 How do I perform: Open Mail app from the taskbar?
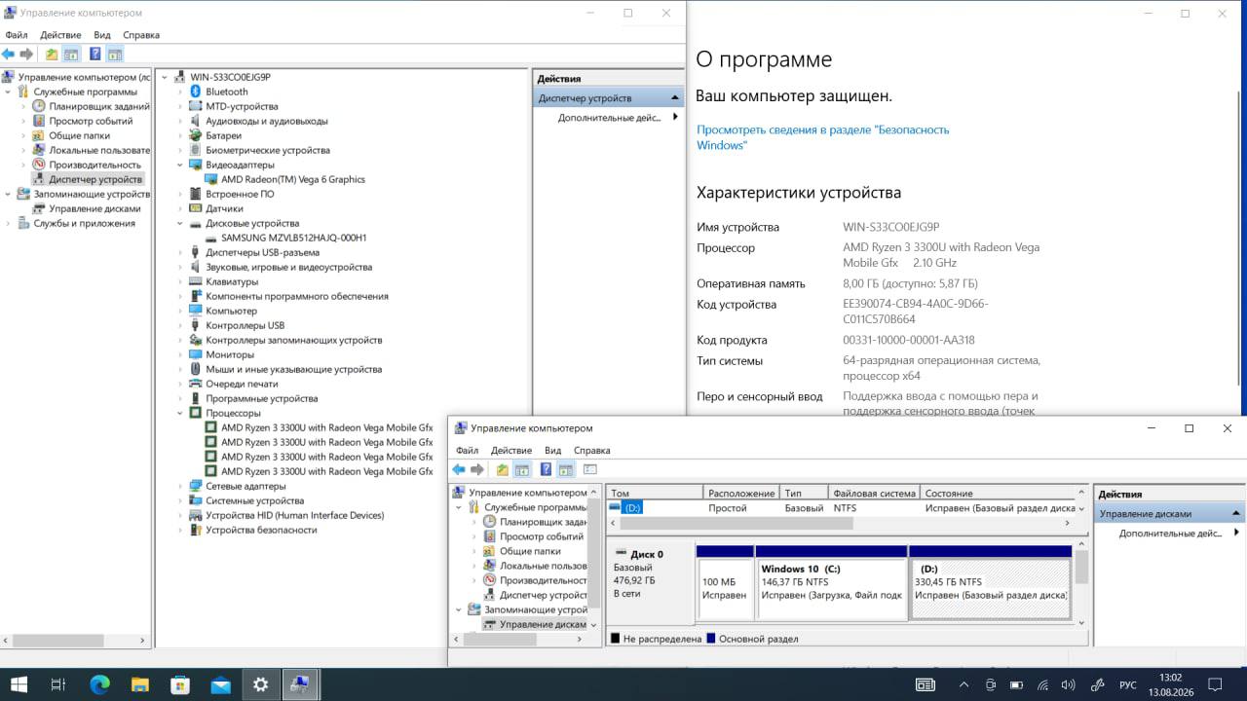[x=220, y=684]
